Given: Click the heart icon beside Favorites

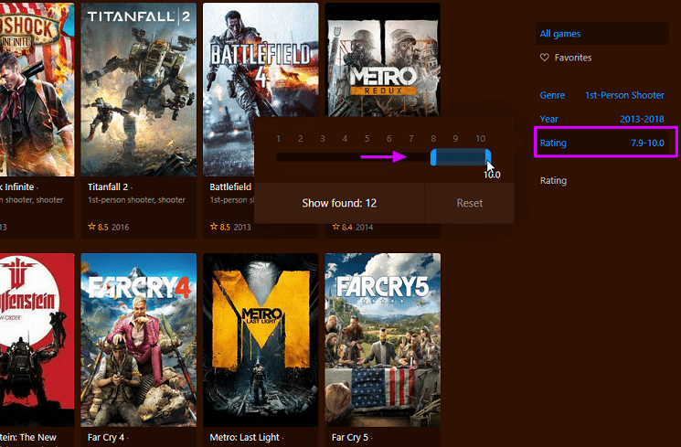Looking at the screenshot, I should [544, 58].
